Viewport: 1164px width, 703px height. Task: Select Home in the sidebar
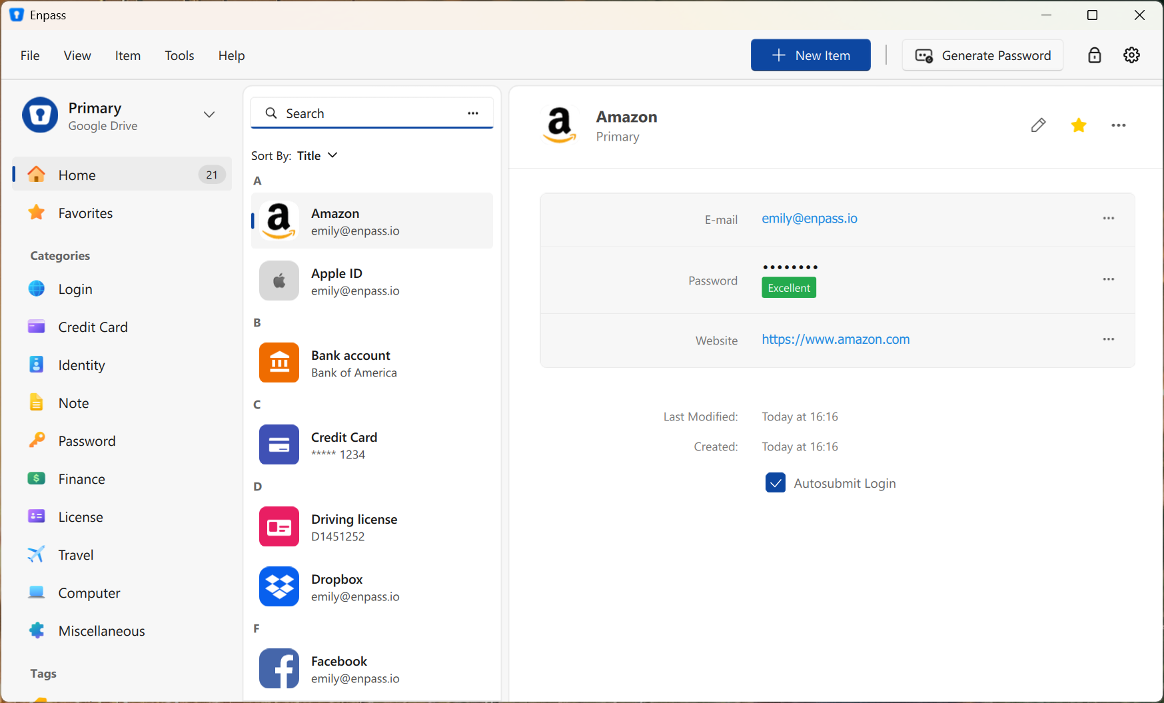point(122,175)
